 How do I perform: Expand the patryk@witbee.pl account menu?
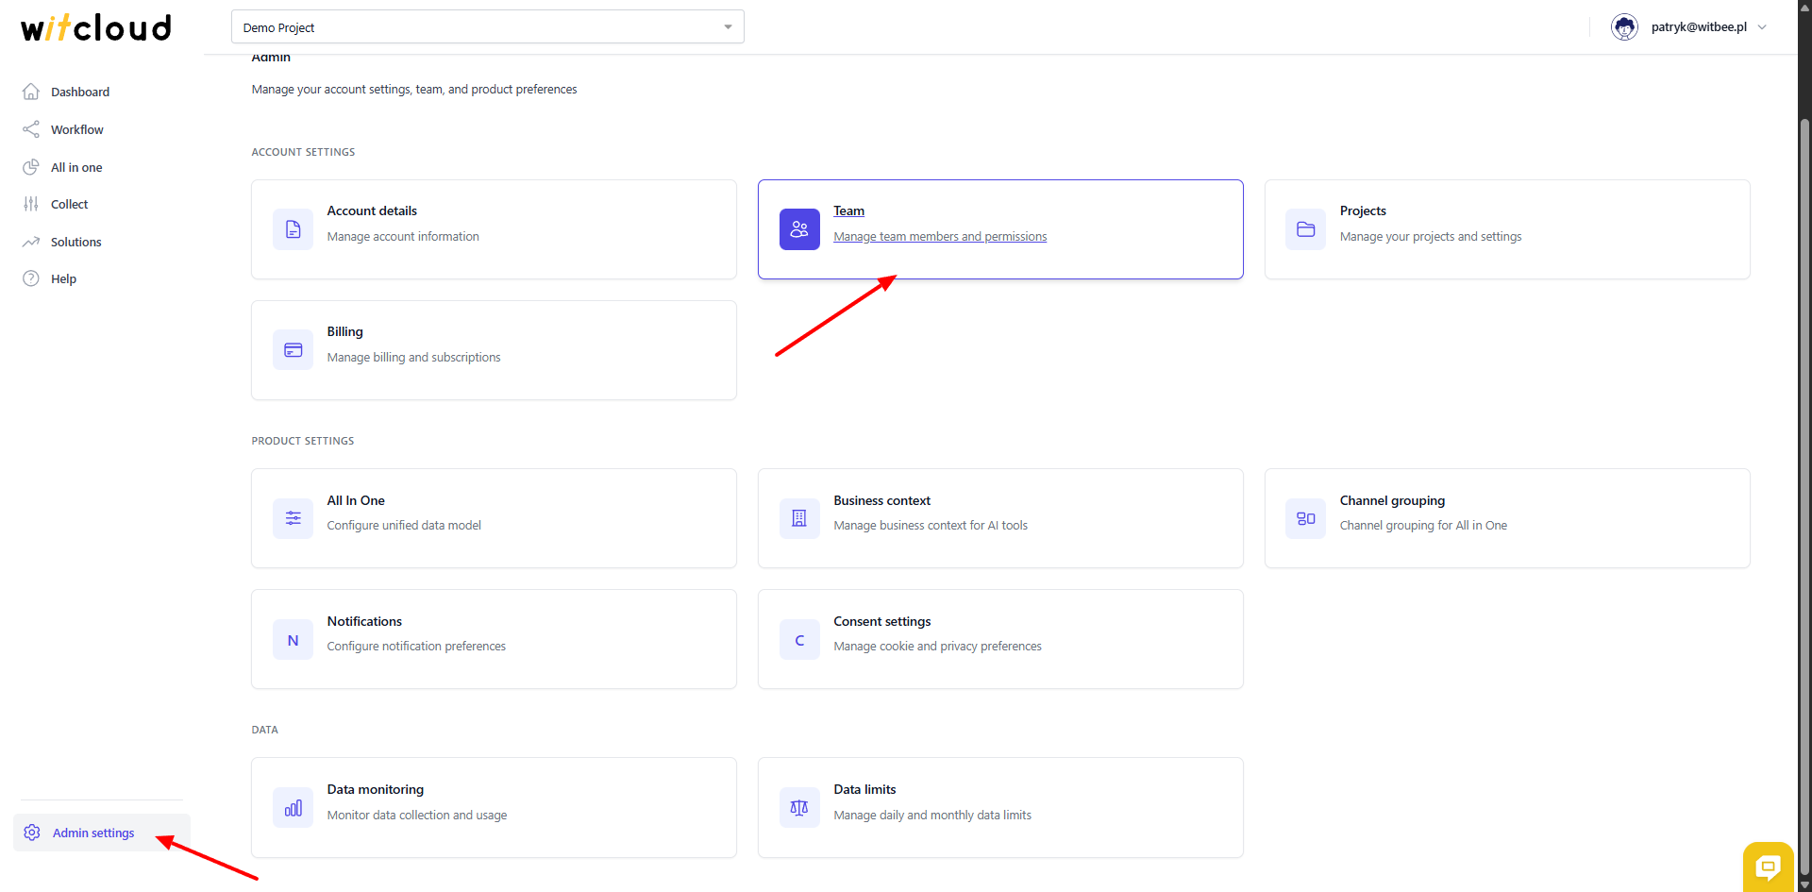click(1762, 27)
